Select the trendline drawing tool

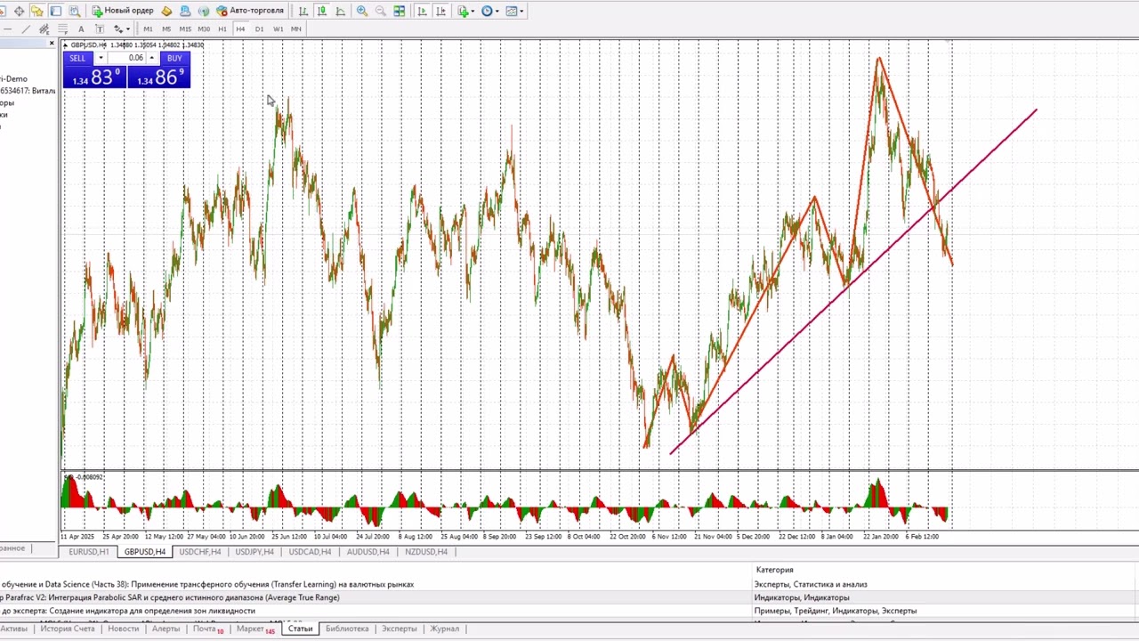(26, 29)
